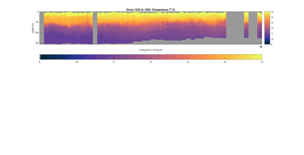Screen dimensions: 304x155
Task: Click the narrow gray gap in the plot's left third
Action: pyautogui.click(x=95, y=28)
